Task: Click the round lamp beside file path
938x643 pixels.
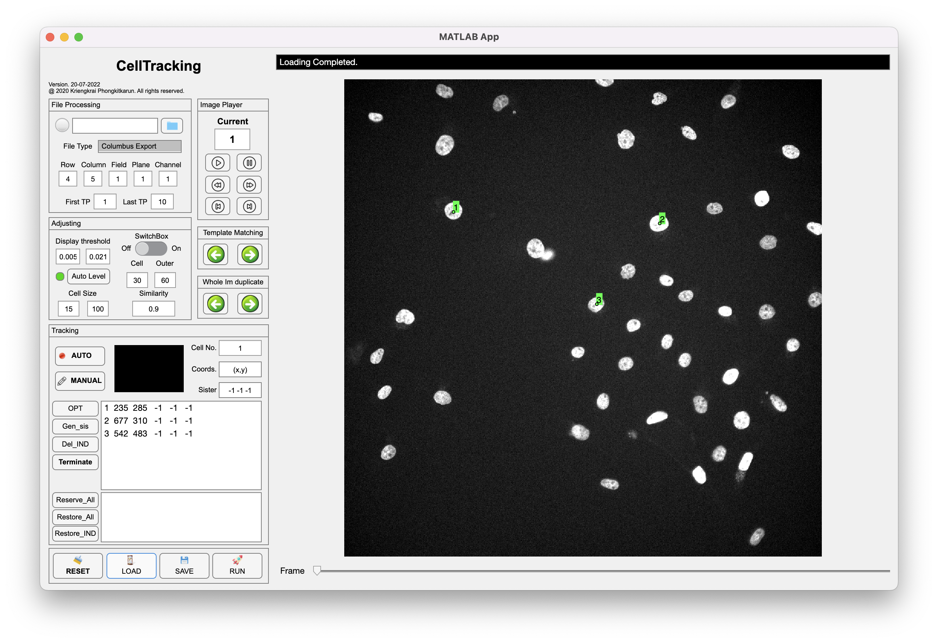Action: (62, 125)
